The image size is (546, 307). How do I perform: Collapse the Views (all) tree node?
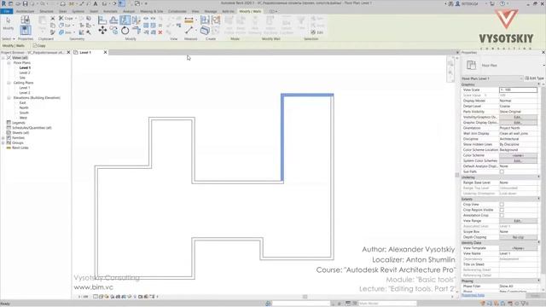[x=3, y=58]
